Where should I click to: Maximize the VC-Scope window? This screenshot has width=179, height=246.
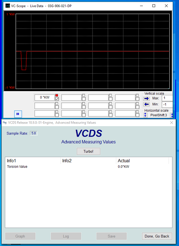click(154, 6)
